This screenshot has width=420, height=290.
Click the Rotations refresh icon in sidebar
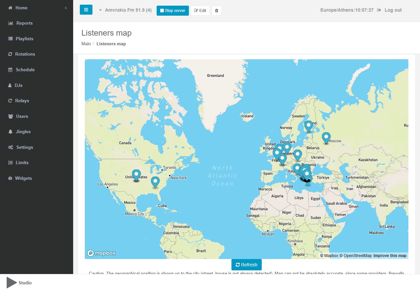[10, 54]
